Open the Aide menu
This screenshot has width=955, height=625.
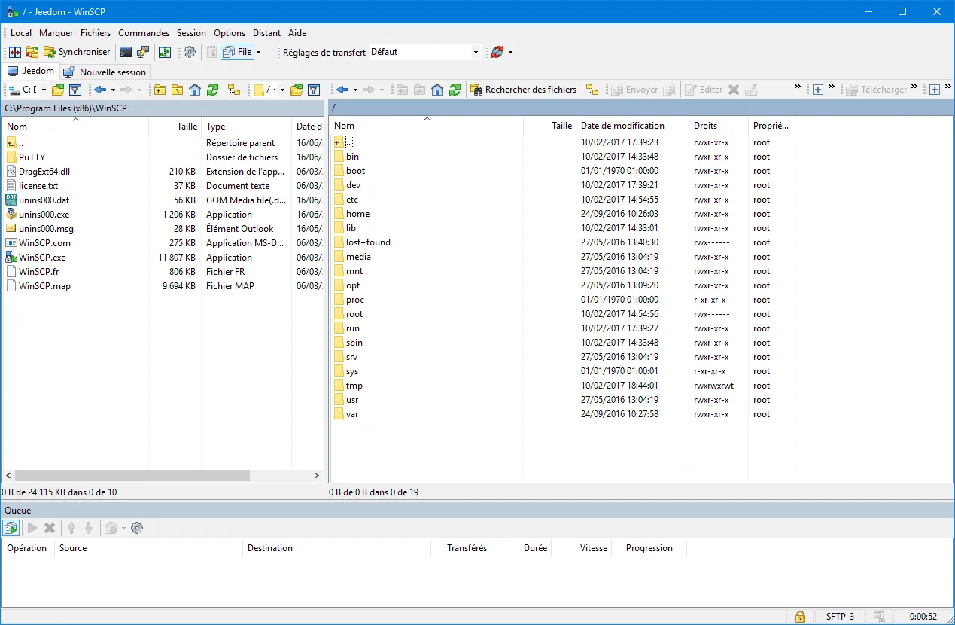pos(297,33)
